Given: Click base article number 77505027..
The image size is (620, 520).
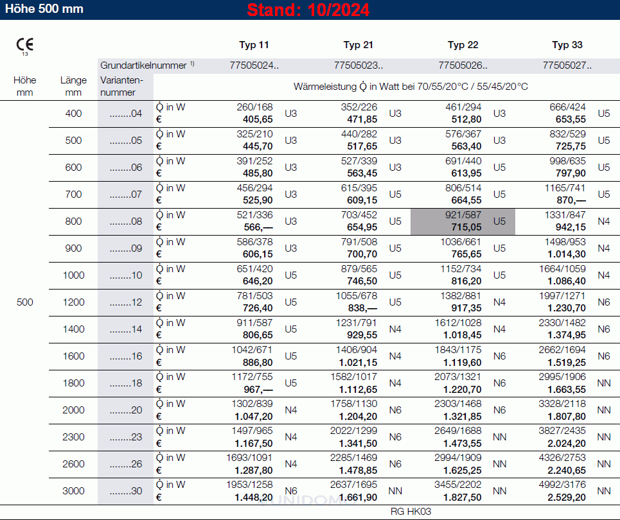Looking at the screenshot, I should [567, 65].
